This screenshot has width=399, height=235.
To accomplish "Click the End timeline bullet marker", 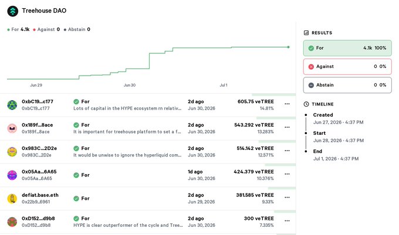I will [x=306, y=151].
